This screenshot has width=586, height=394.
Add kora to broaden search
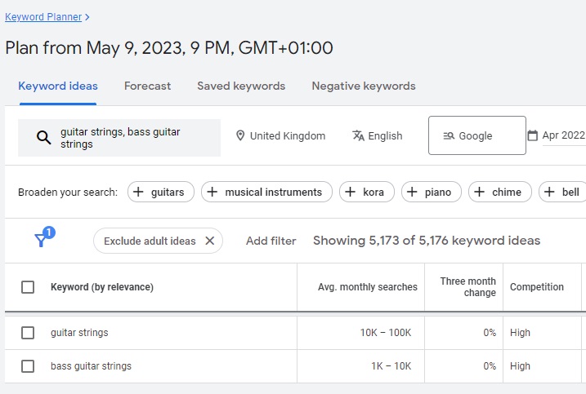pyautogui.click(x=367, y=193)
